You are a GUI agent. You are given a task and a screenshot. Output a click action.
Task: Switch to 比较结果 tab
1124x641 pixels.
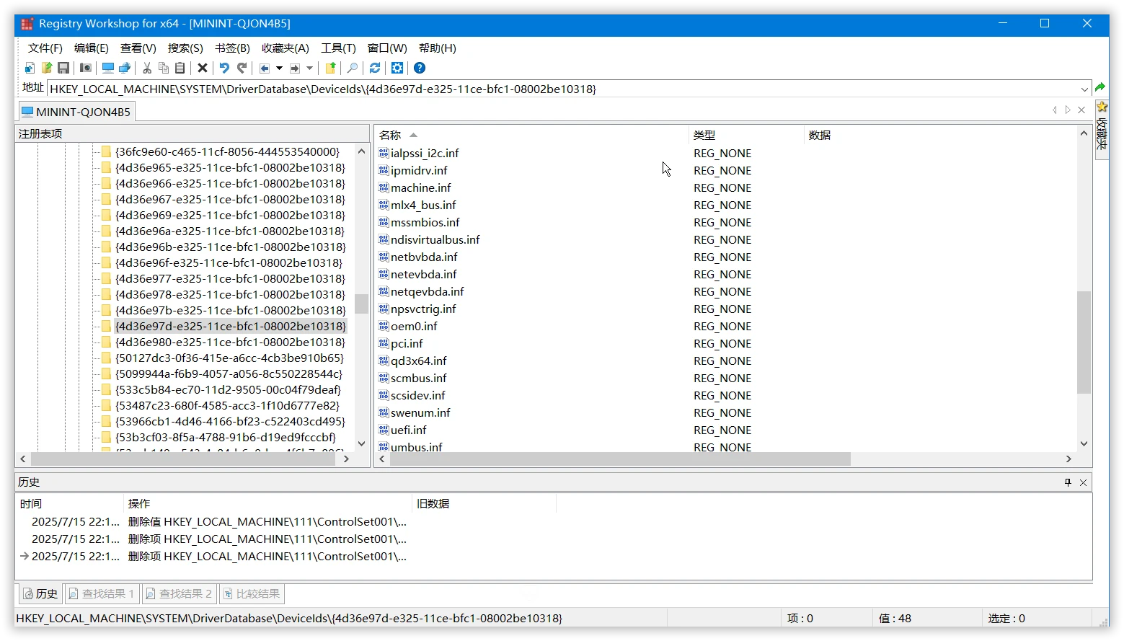(x=252, y=593)
